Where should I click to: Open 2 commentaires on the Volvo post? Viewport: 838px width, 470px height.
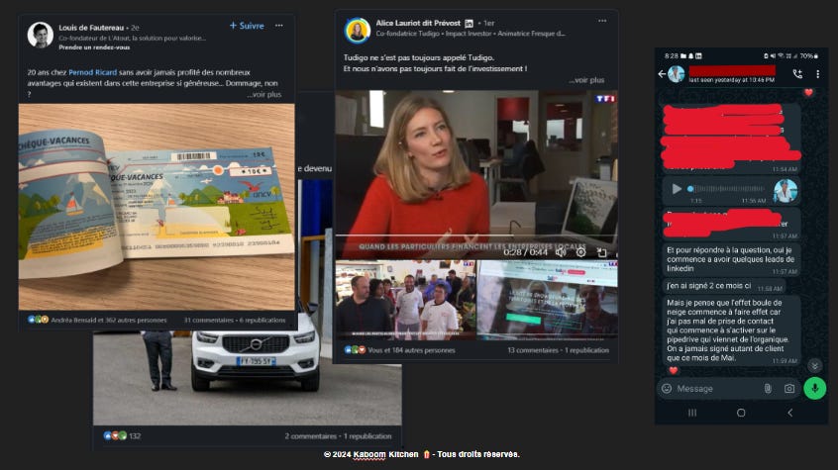coord(310,436)
